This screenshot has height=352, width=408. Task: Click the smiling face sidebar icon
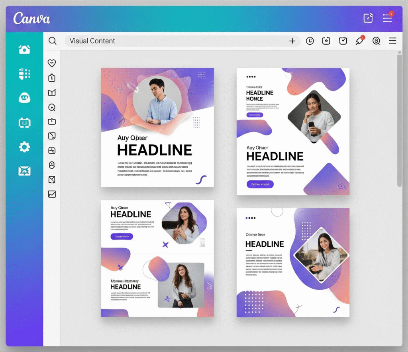coord(24,98)
